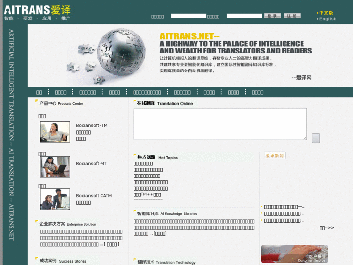353x265 pixels.
Task: Click the Bodiansoft-MT woman with laptop thumbnail
Action: [55, 167]
